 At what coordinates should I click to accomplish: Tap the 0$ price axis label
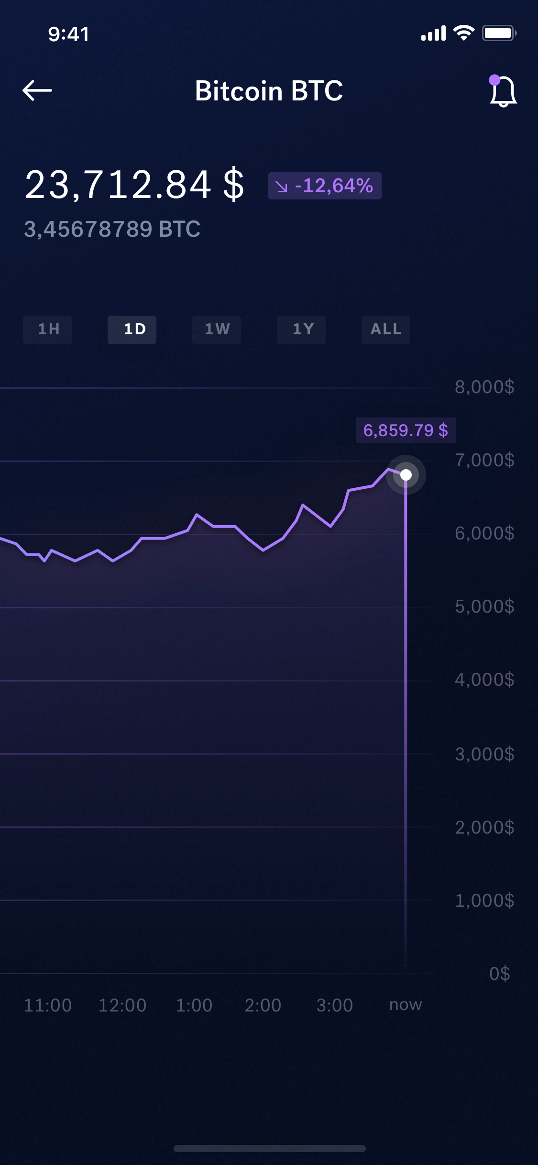click(x=500, y=974)
